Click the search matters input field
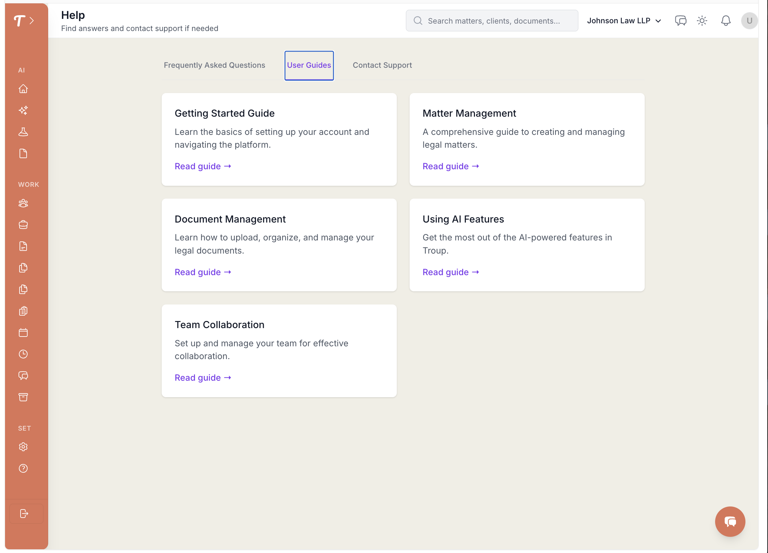This screenshot has height=553, width=768. [493, 21]
